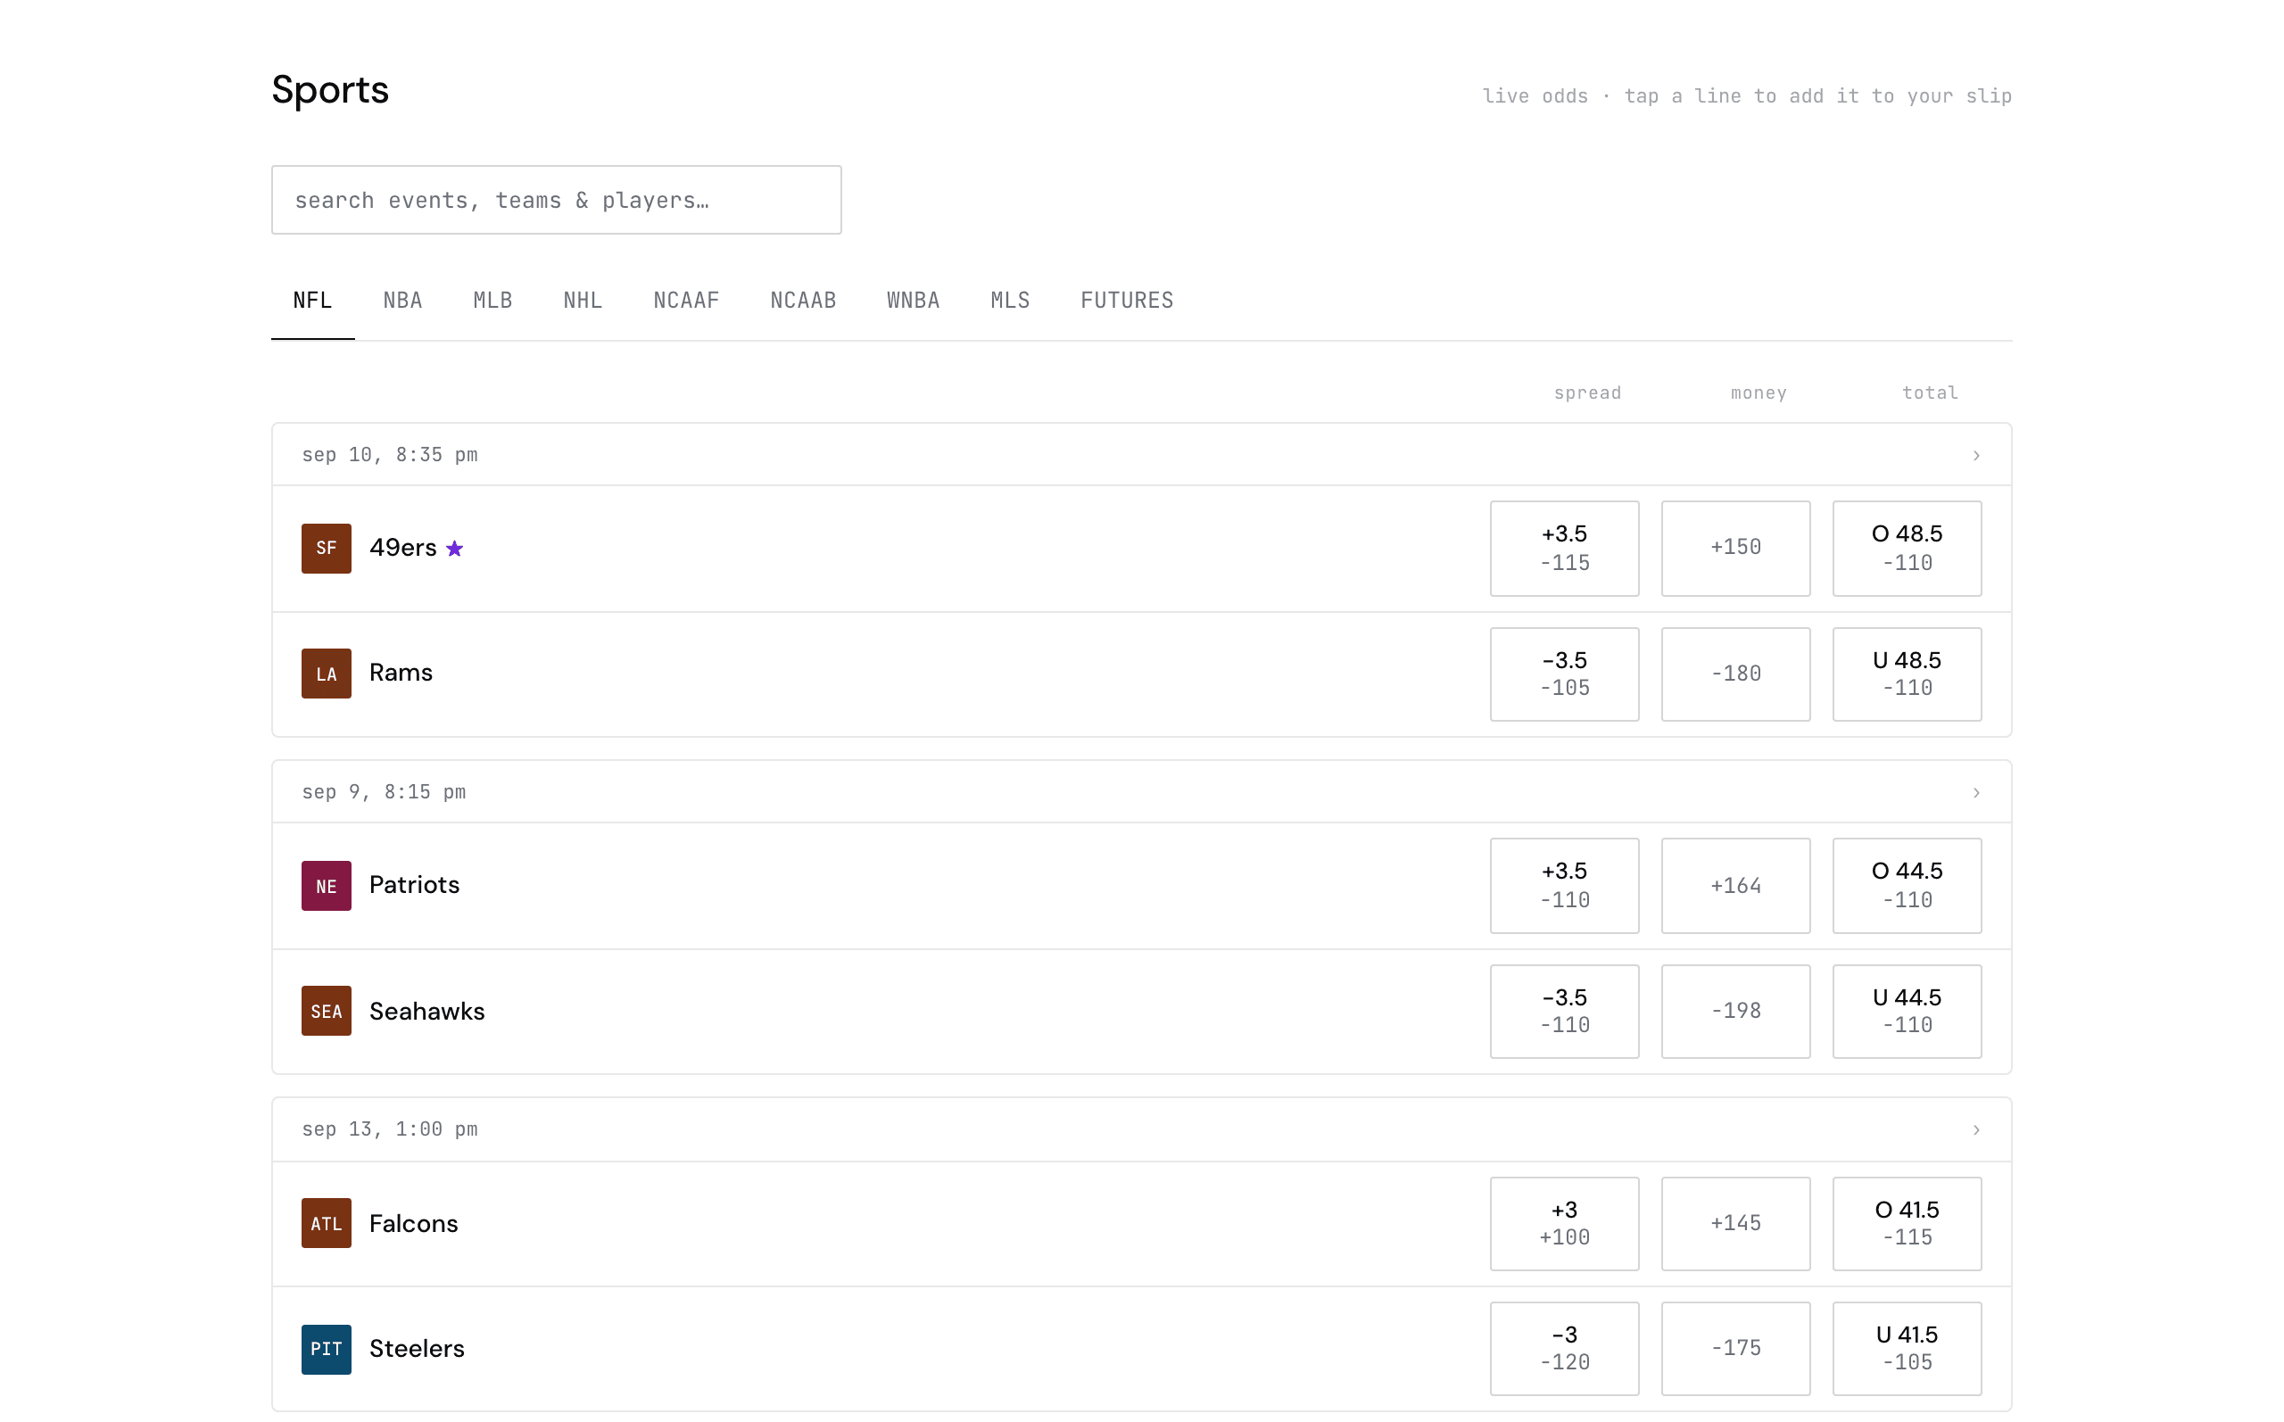The image size is (2284, 1422).
Task: Expand the Sep 9, 8:15 pm game chevron
Action: [x=1976, y=793]
